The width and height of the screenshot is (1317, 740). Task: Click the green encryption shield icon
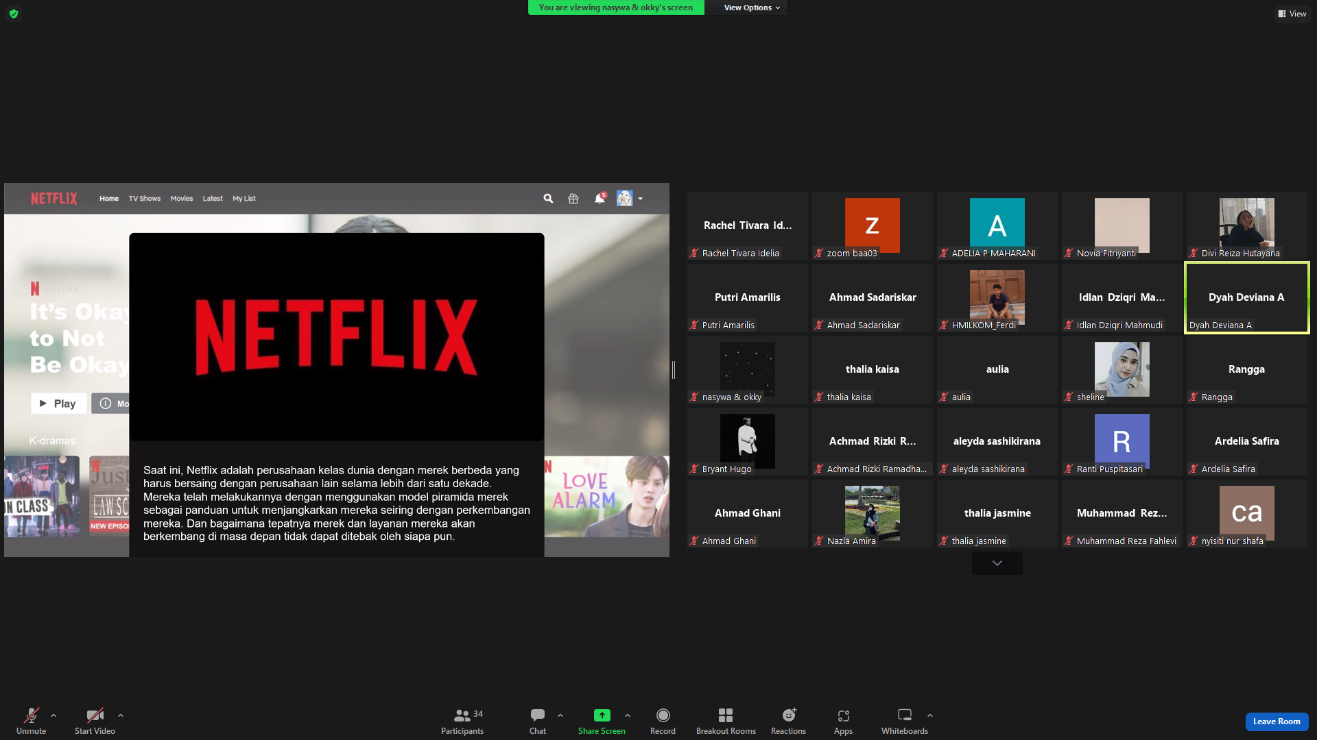point(14,14)
